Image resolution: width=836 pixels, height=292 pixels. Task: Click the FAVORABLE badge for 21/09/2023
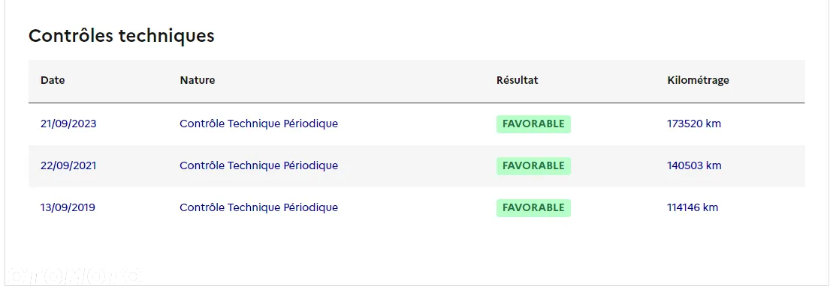(533, 124)
